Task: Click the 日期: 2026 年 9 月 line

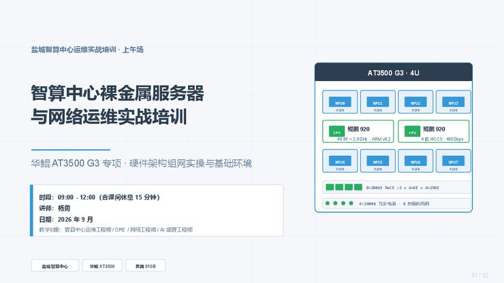Action: coord(66,220)
